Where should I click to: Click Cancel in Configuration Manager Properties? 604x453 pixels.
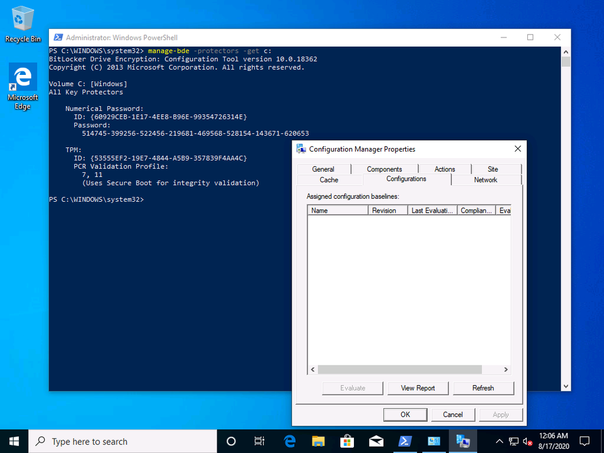453,414
